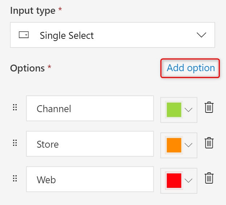Click the Options section label
The image size is (226, 205).
pyautogui.click(x=27, y=68)
